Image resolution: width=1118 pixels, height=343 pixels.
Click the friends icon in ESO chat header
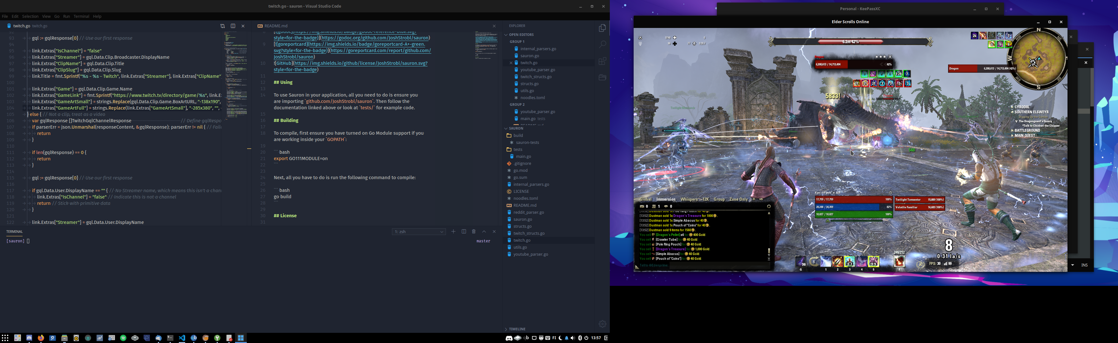click(654, 207)
